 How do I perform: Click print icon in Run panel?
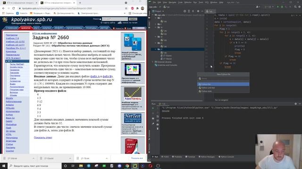point(158,124)
